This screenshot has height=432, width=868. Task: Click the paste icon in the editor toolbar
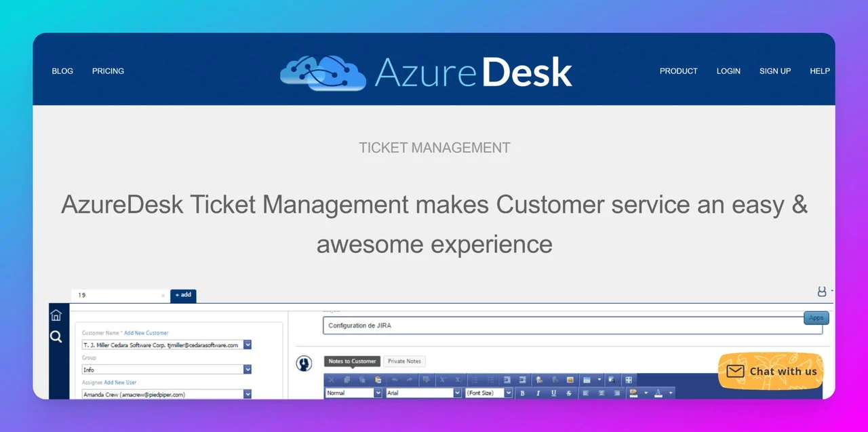coord(378,380)
